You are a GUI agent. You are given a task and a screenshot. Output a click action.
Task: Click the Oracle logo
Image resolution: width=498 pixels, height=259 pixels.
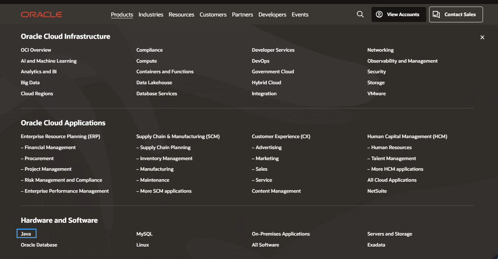pos(41,15)
